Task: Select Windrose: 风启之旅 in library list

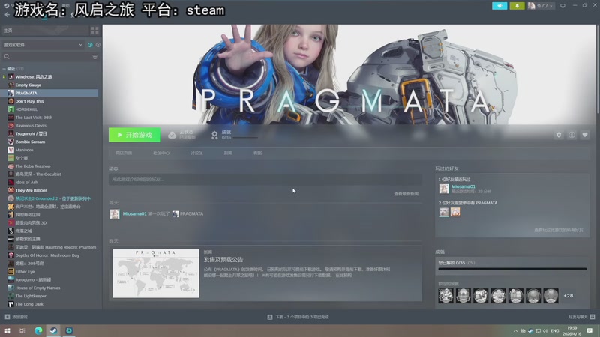Action: click(x=34, y=77)
